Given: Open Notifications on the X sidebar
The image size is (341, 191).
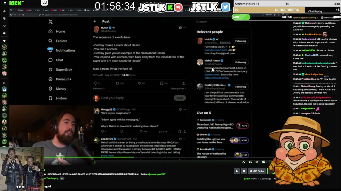Looking at the screenshot, I should [62, 50].
